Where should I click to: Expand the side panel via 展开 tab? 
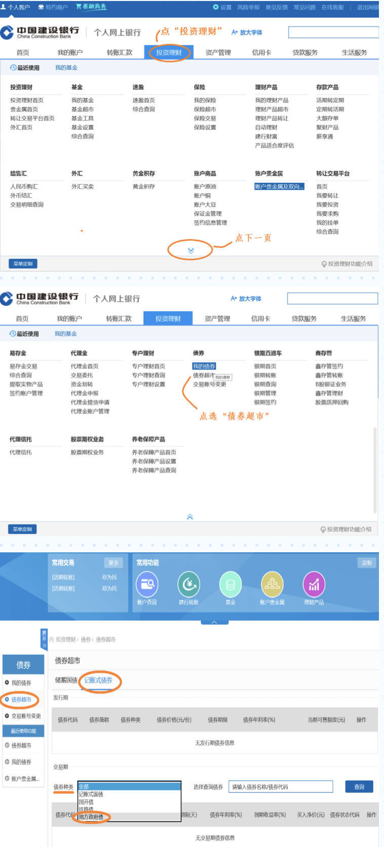pos(44,639)
